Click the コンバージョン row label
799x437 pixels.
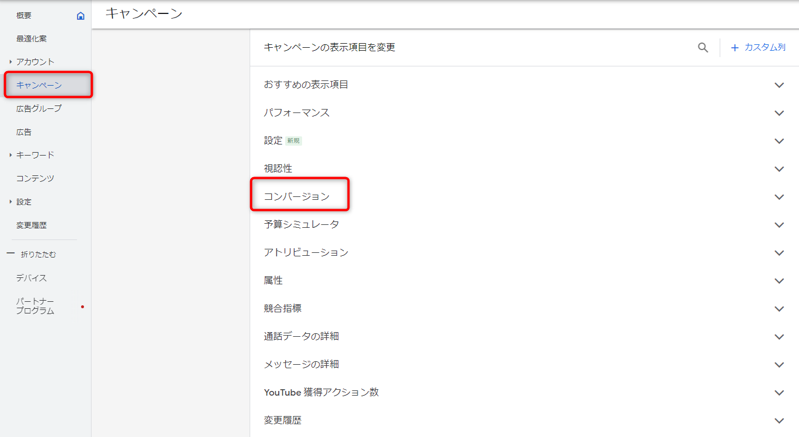(297, 197)
